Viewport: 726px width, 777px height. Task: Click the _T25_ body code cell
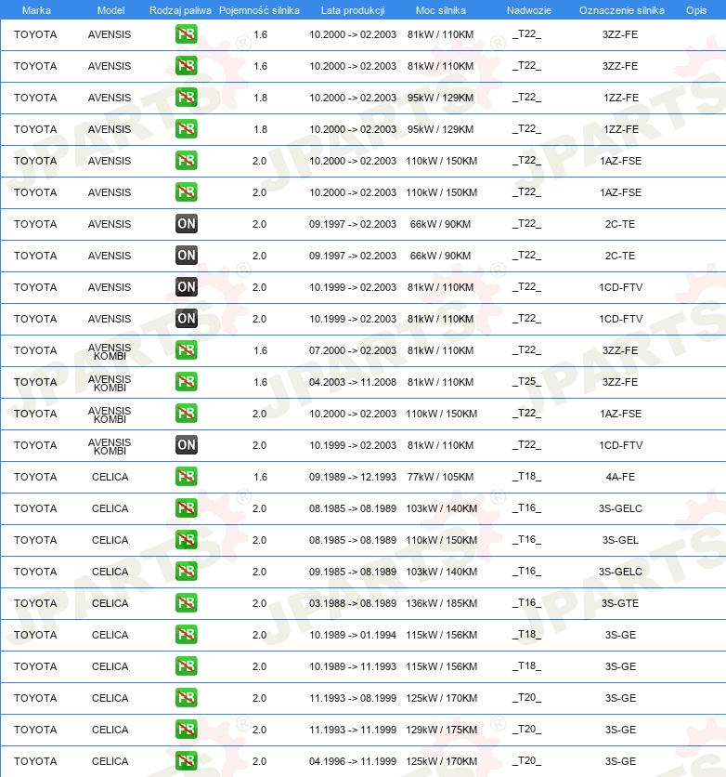pos(526,382)
